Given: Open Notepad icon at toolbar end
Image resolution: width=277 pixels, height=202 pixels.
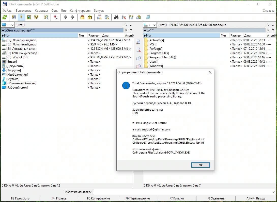Looking at the screenshot, I should point(148,17).
